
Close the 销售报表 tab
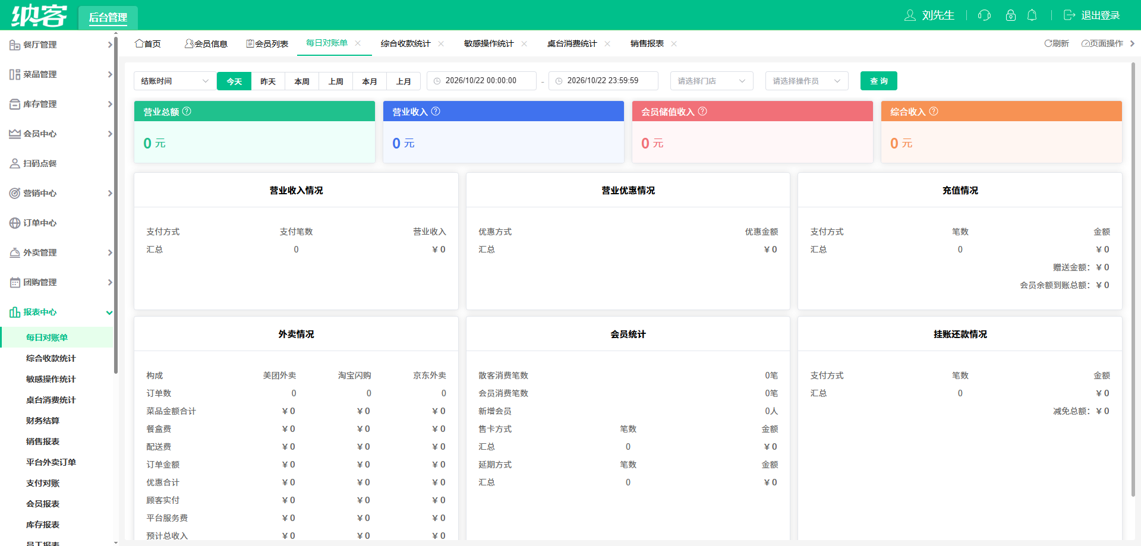(674, 44)
